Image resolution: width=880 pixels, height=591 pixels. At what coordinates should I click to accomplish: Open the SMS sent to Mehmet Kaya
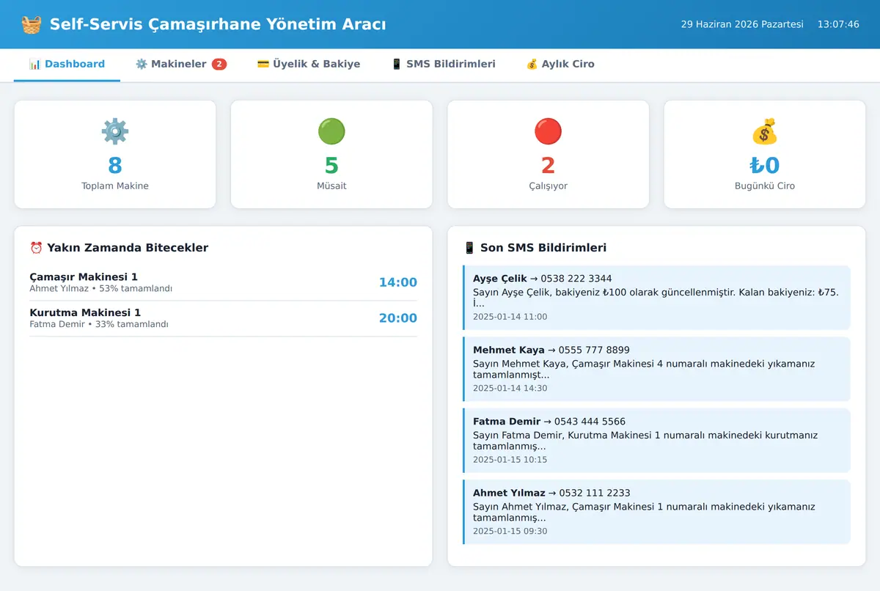point(657,369)
